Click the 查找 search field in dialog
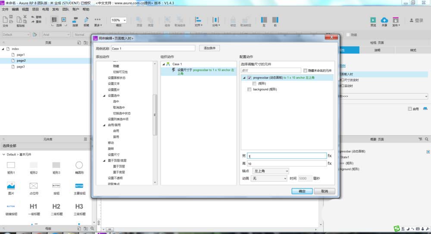The width and height of the screenshot is (431, 234). pos(271,70)
